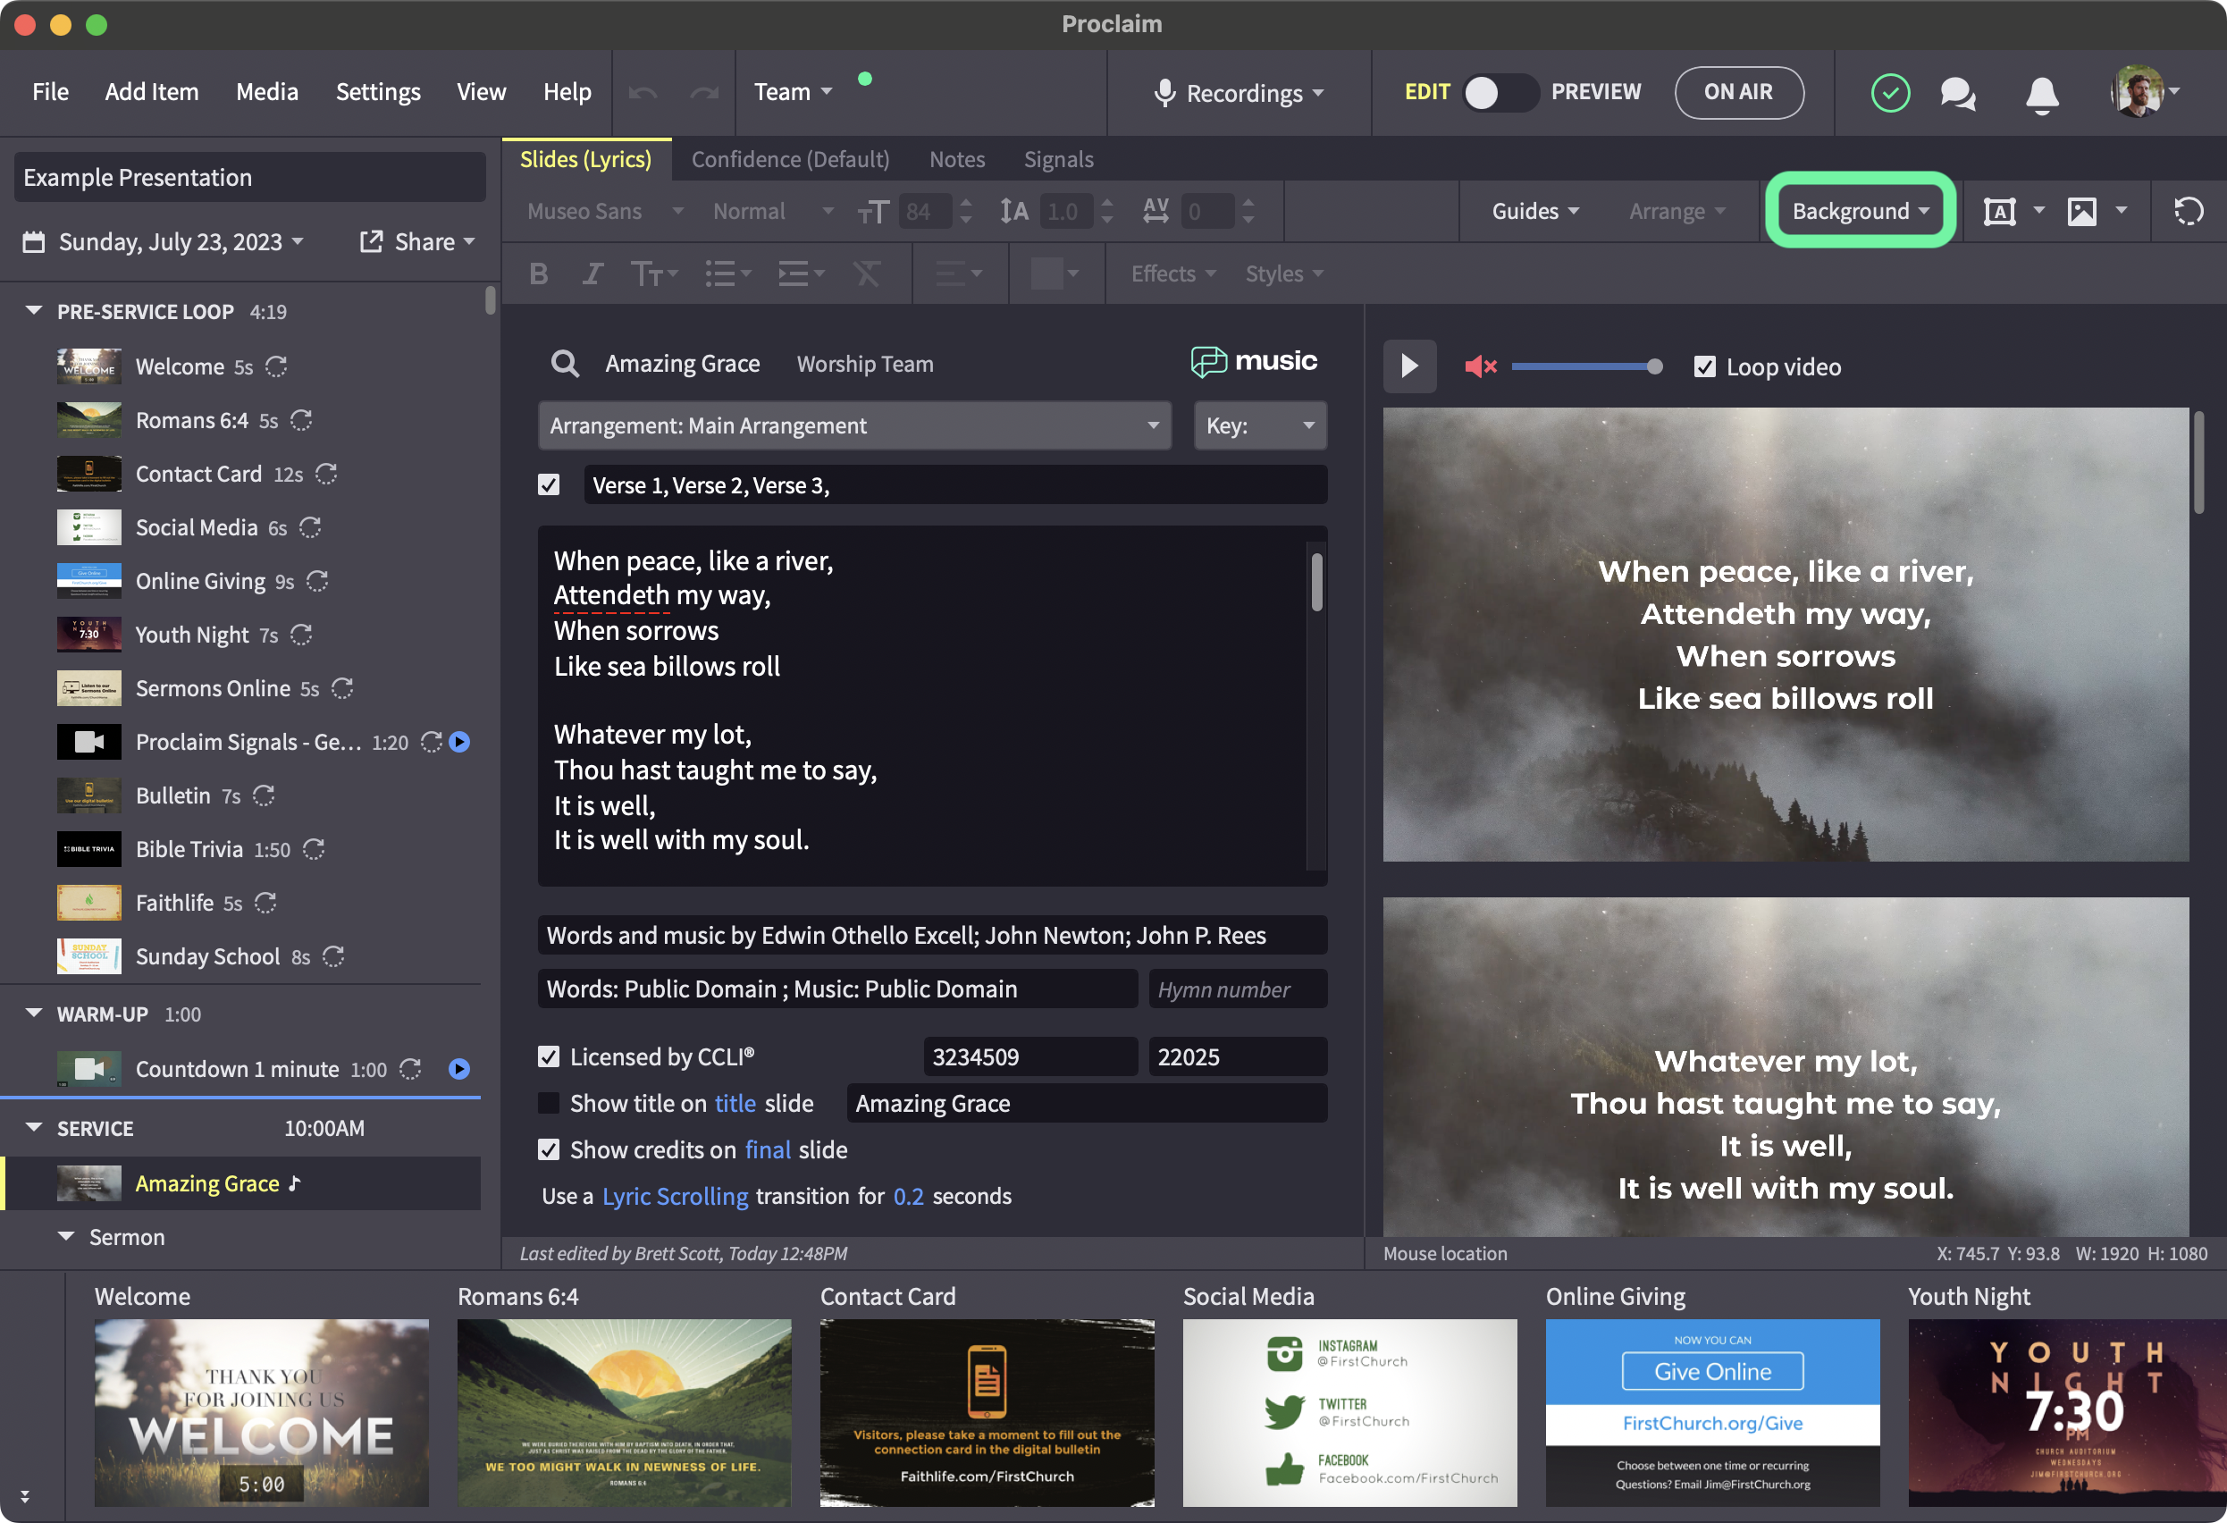Click the final slide link
Viewport: 2227px width, 1523px height.
point(768,1149)
